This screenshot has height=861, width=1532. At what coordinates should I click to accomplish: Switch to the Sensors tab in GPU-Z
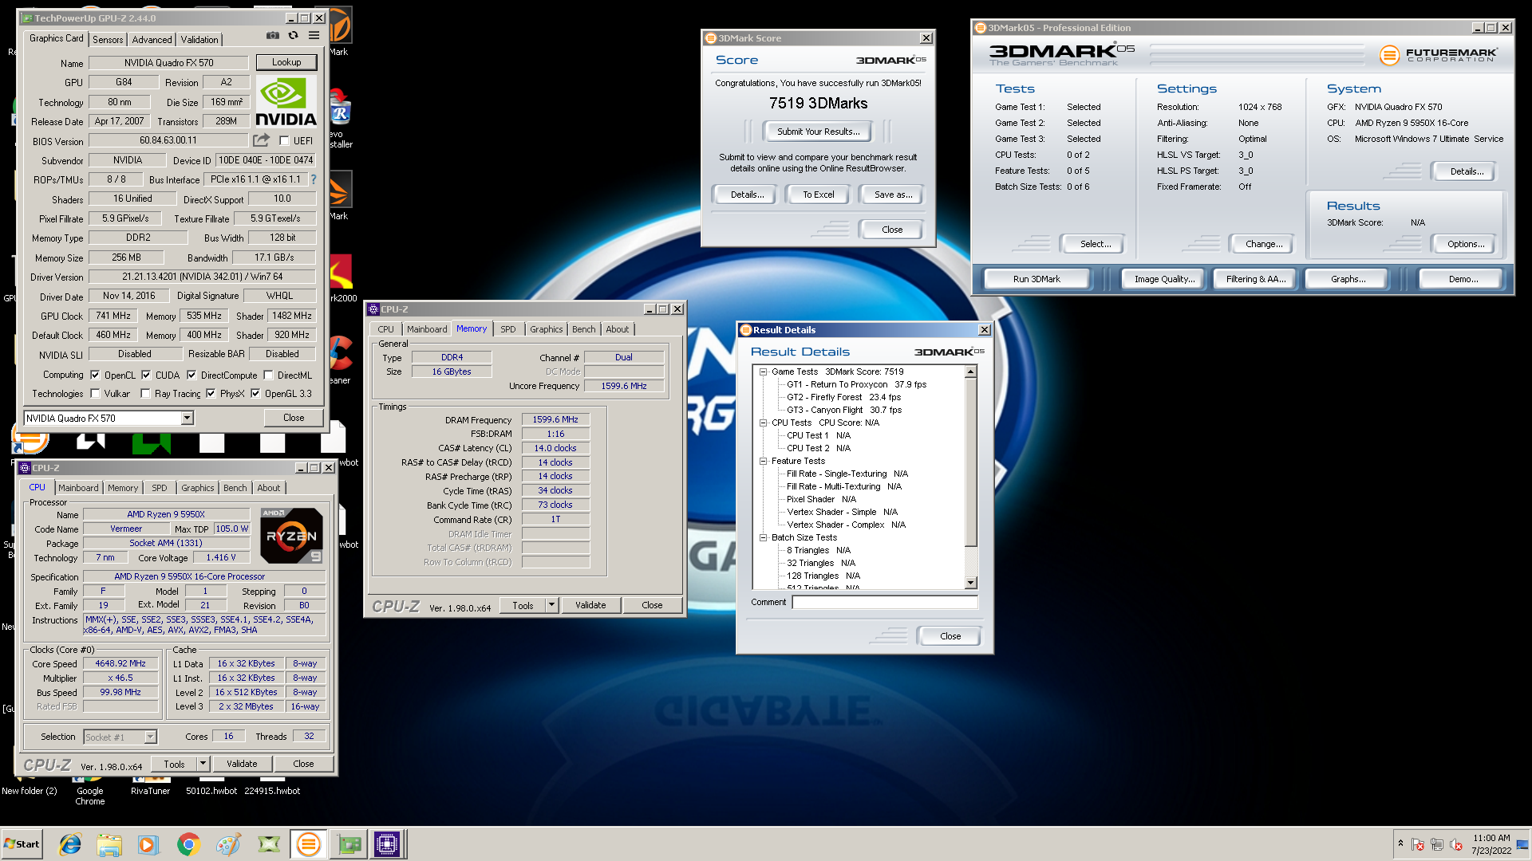pos(108,39)
